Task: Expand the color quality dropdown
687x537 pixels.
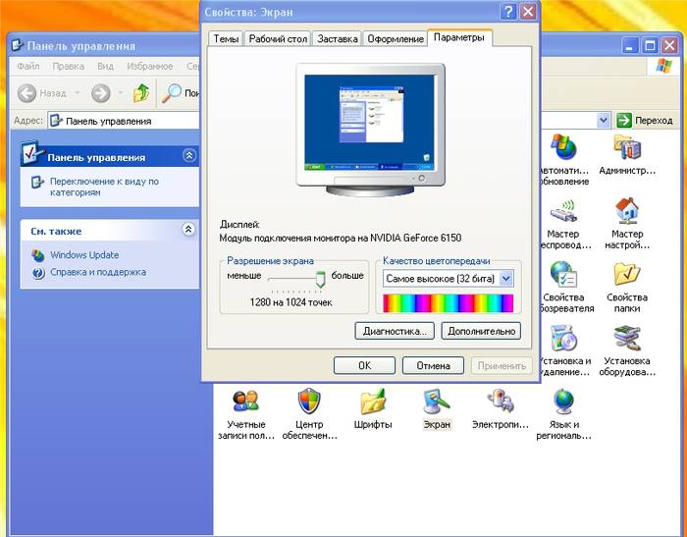Action: point(505,279)
